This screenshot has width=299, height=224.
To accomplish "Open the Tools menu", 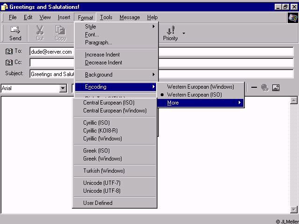I will (x=106, y=17).
